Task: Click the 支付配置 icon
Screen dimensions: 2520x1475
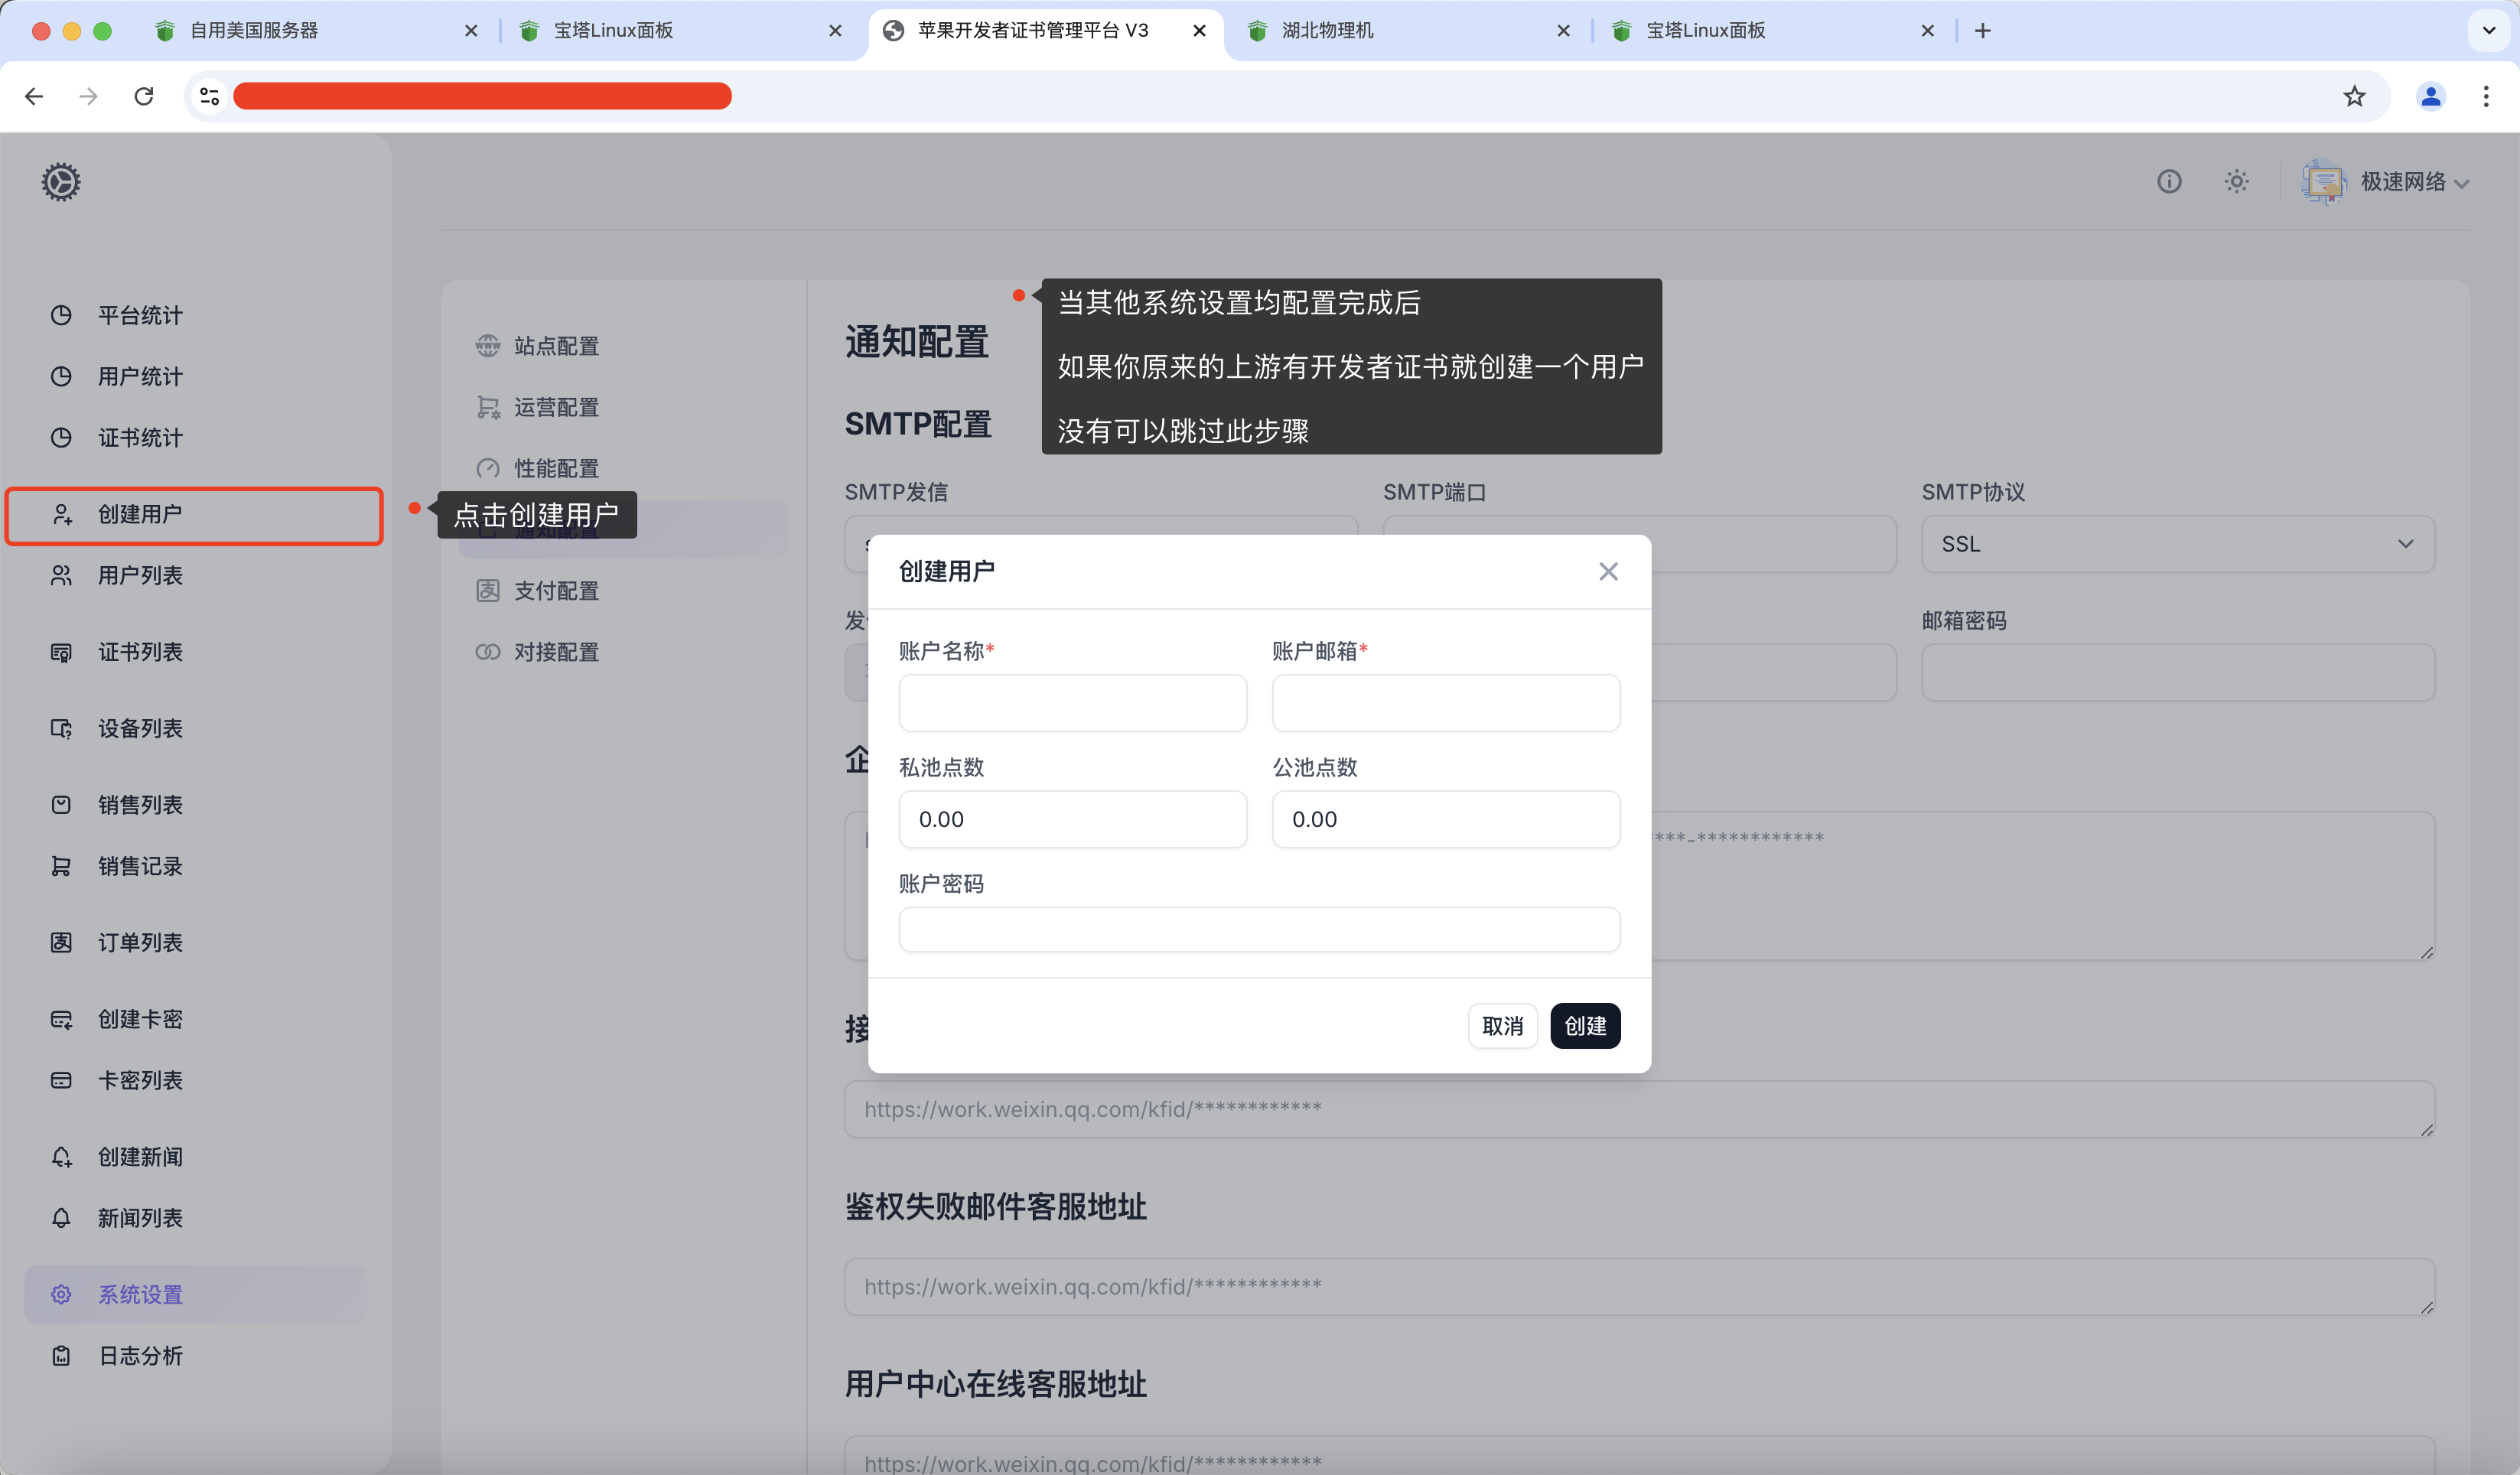Action: (488, 591)
